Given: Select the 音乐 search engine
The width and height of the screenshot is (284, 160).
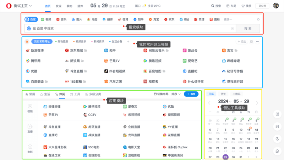Looking at the screenshot, I should 61,19.
